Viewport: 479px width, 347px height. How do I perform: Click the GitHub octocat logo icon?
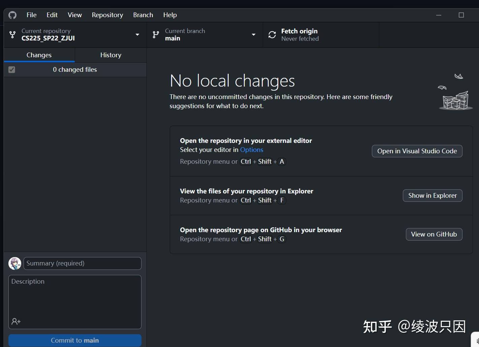(x=12, y=15)
